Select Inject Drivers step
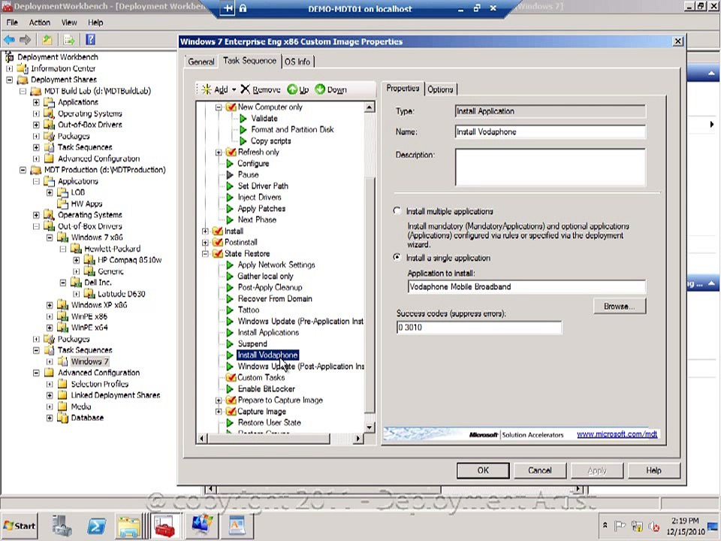This screenshot has width=721, height=541. [x=259, y=198]
